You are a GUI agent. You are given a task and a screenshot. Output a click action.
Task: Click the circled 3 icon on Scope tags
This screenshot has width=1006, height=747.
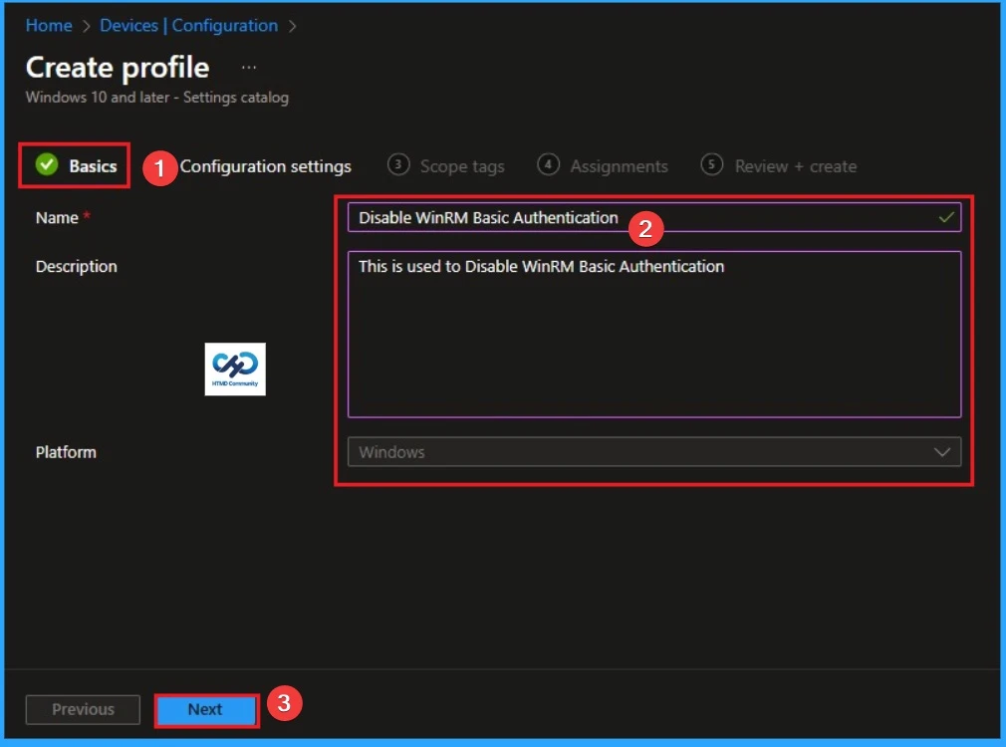click(397, 165)
